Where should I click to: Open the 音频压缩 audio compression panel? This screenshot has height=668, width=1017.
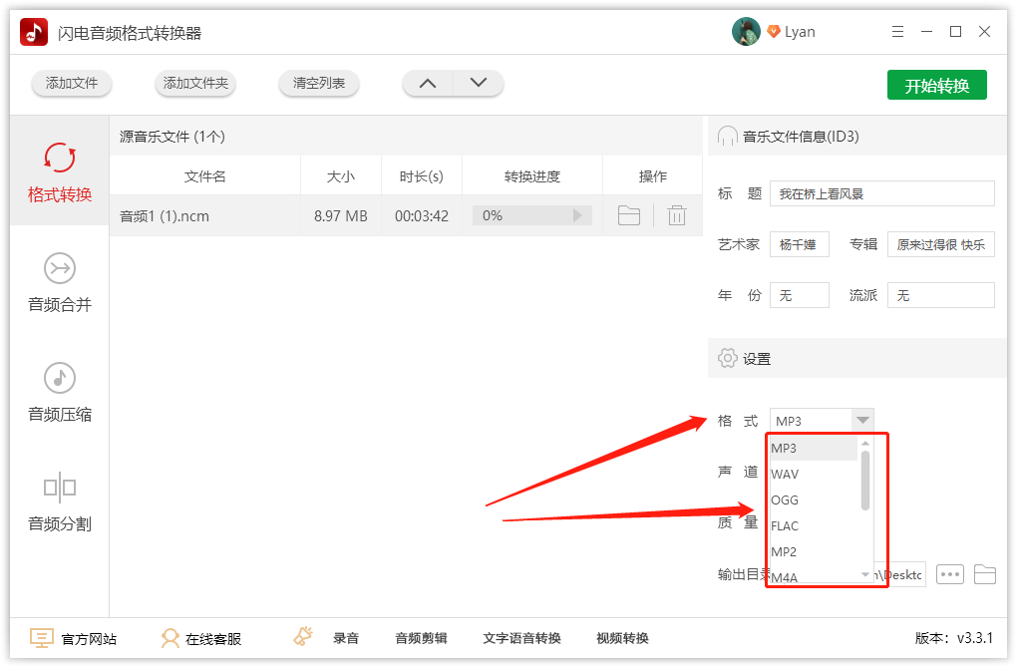click(x=59, y=396)
